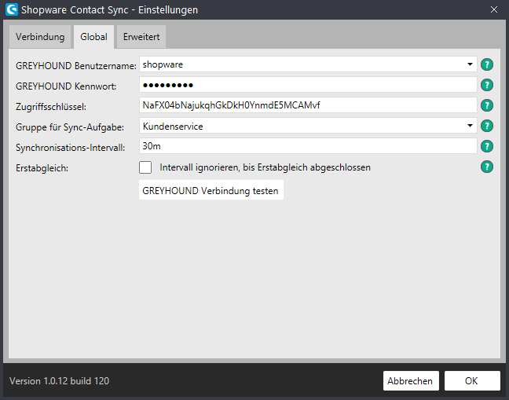Show help for Synchronisations-Intervall
The height and width of the screenshot is (400, 509).
(x=486, y=146)
